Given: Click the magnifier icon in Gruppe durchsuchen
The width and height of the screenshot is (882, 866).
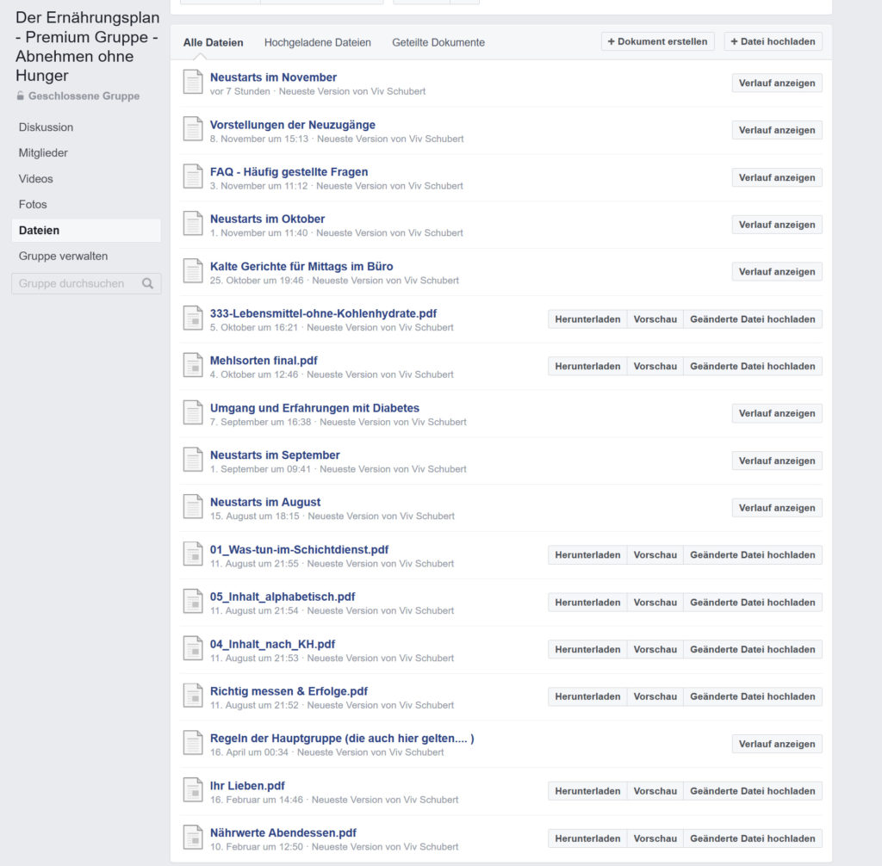Looking at the screenshot, I should pos(148,283).
